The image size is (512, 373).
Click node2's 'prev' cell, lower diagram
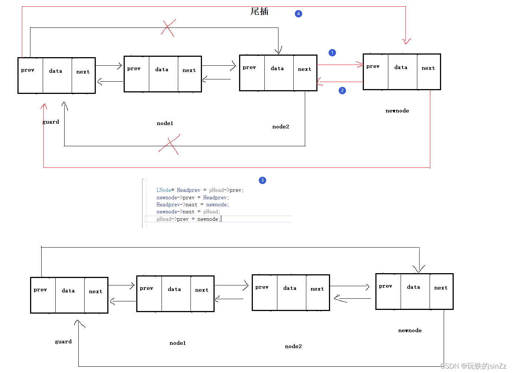tap(265, 292)
